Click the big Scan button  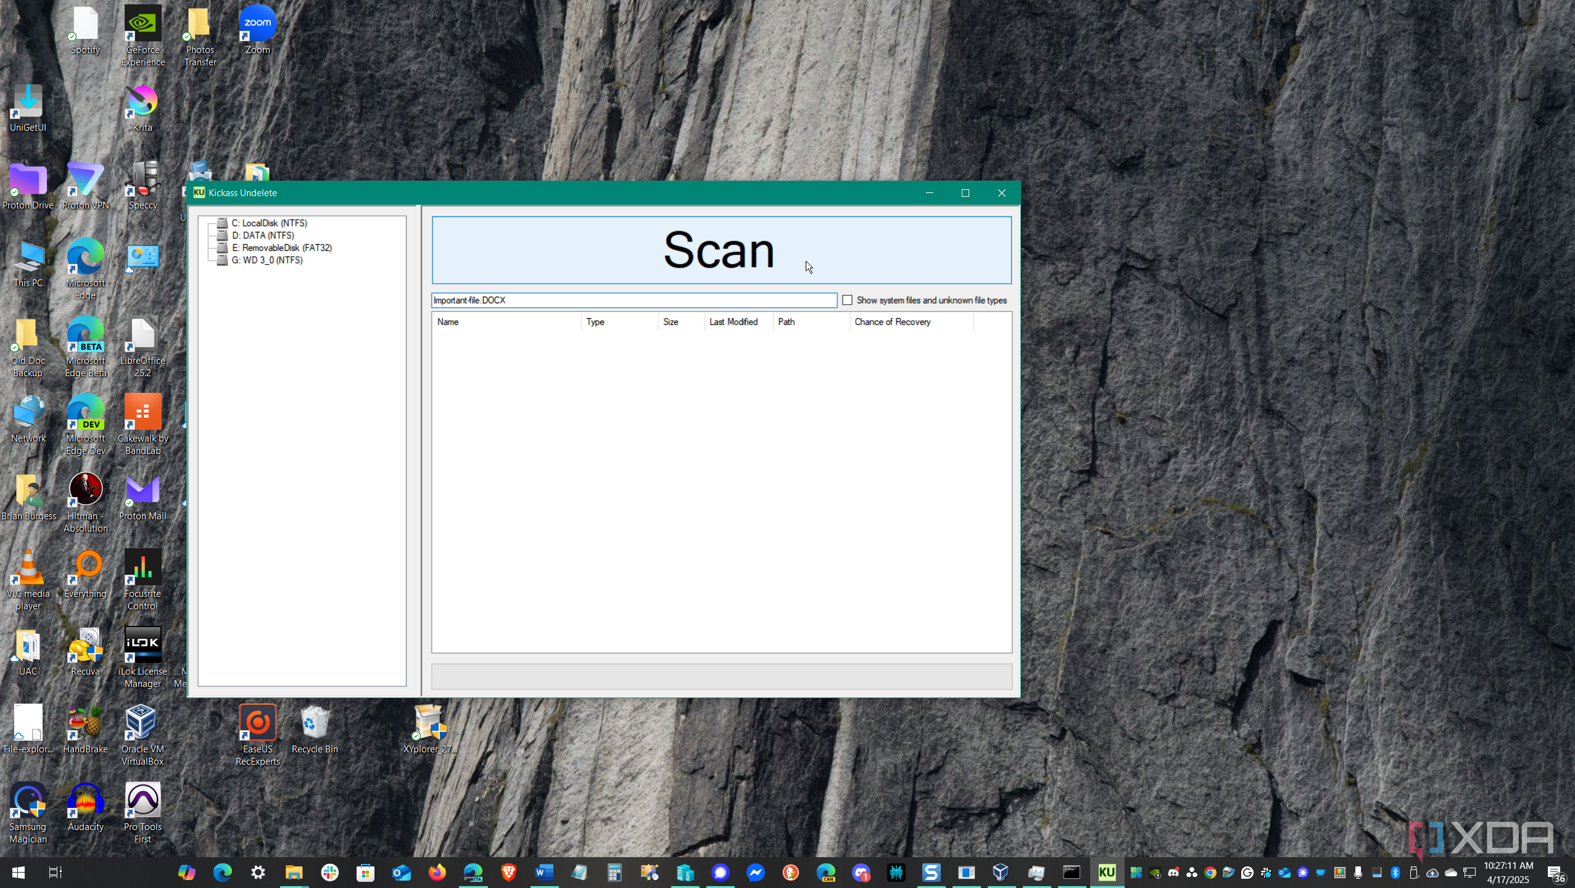pyautogui.click(x=721, y=250)
